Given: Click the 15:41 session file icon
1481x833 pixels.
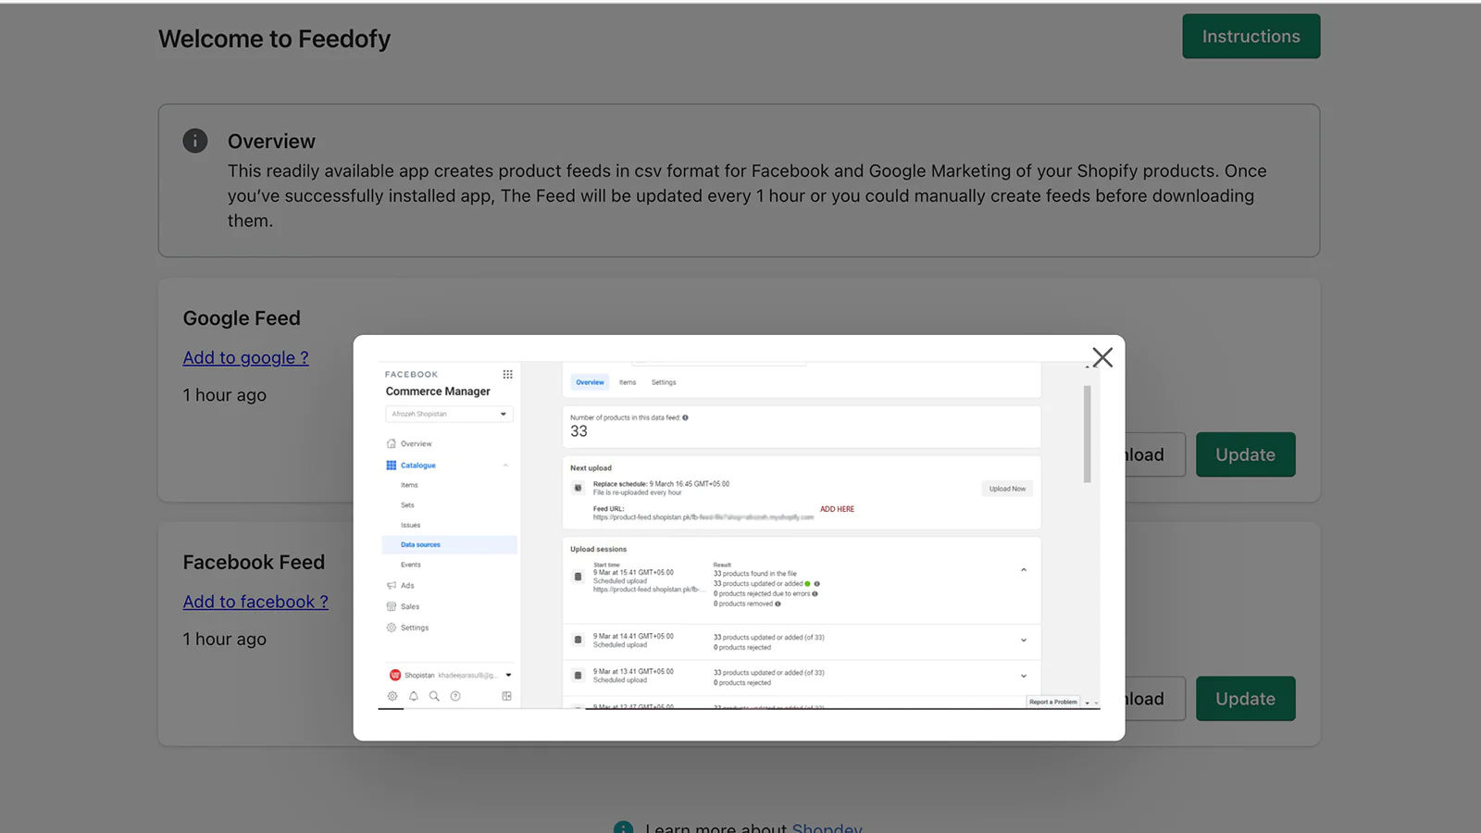Looking at the screenshot, I should coord(579,577).
